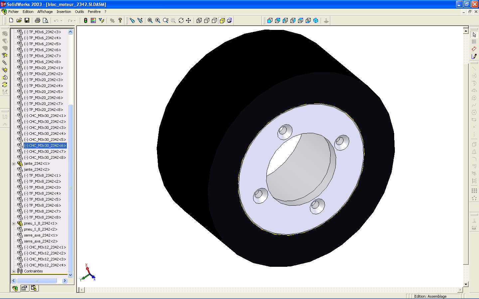Open the Insertion menu
Image resolution: width=479 pixels, height=299 pixels.
64,12
